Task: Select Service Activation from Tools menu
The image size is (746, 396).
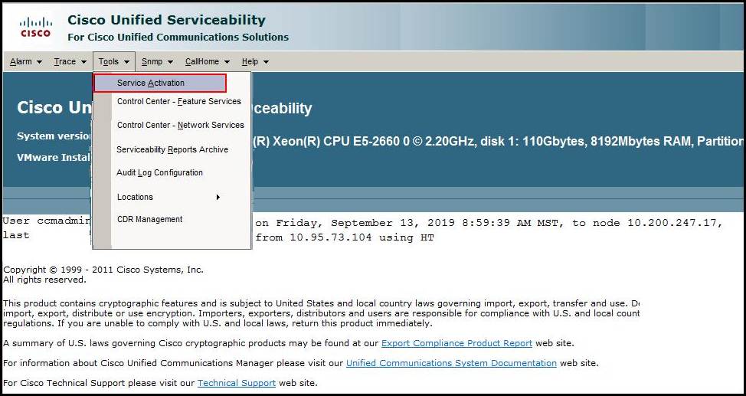Action: pyautogui.click(x=151, y=83)
